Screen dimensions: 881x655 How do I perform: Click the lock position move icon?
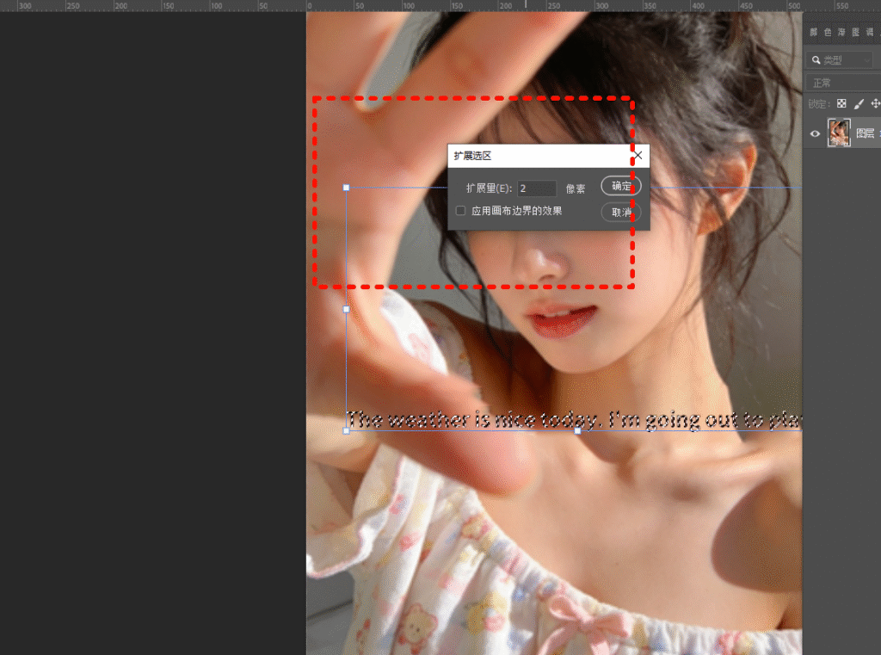click(875, 103)
